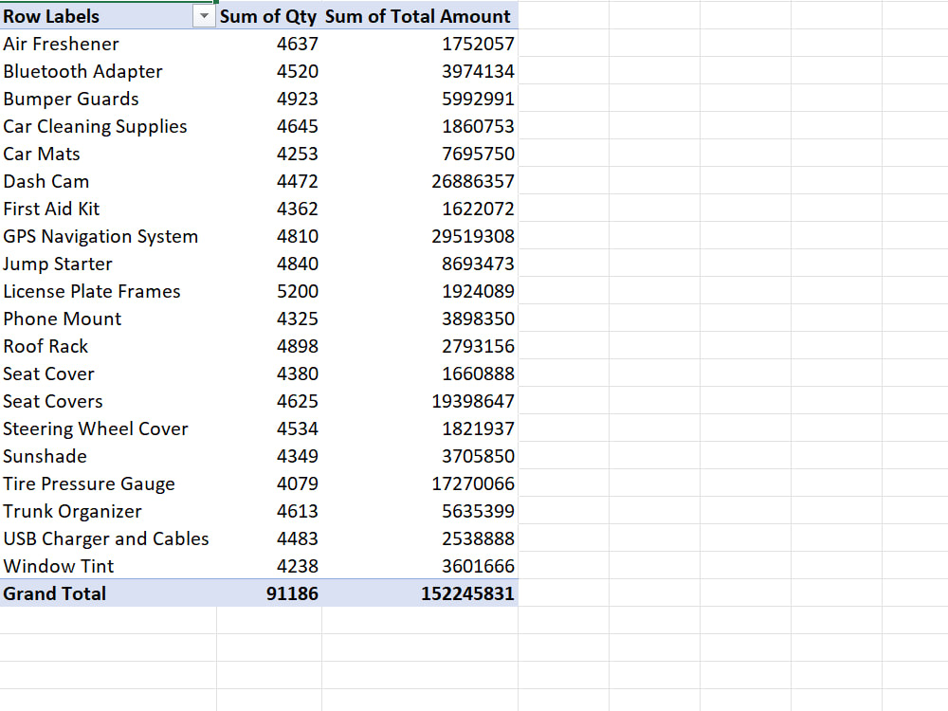Select the Sum of Qty column header

point(269,16)
